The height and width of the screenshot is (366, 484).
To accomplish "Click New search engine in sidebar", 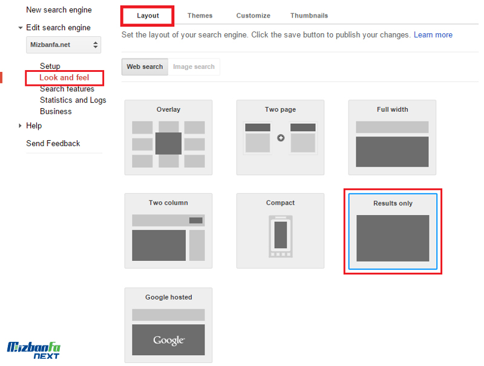I will [59, 10].
